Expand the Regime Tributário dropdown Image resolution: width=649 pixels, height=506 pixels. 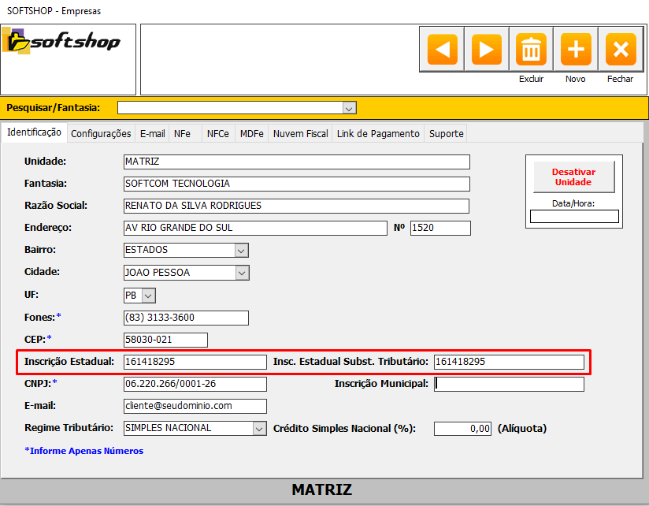coord(259,428)
